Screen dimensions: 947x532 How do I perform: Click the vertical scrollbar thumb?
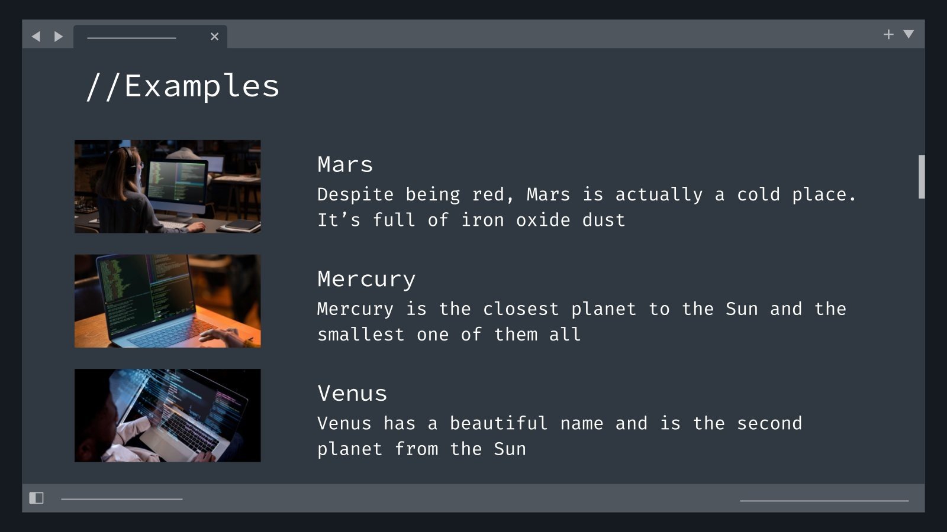pyautogui.click(x=922, y=177)
